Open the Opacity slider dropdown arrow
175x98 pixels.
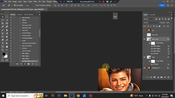[171, 23]
